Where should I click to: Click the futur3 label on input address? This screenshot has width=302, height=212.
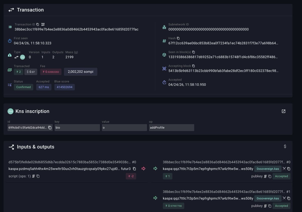coord(126,169)
